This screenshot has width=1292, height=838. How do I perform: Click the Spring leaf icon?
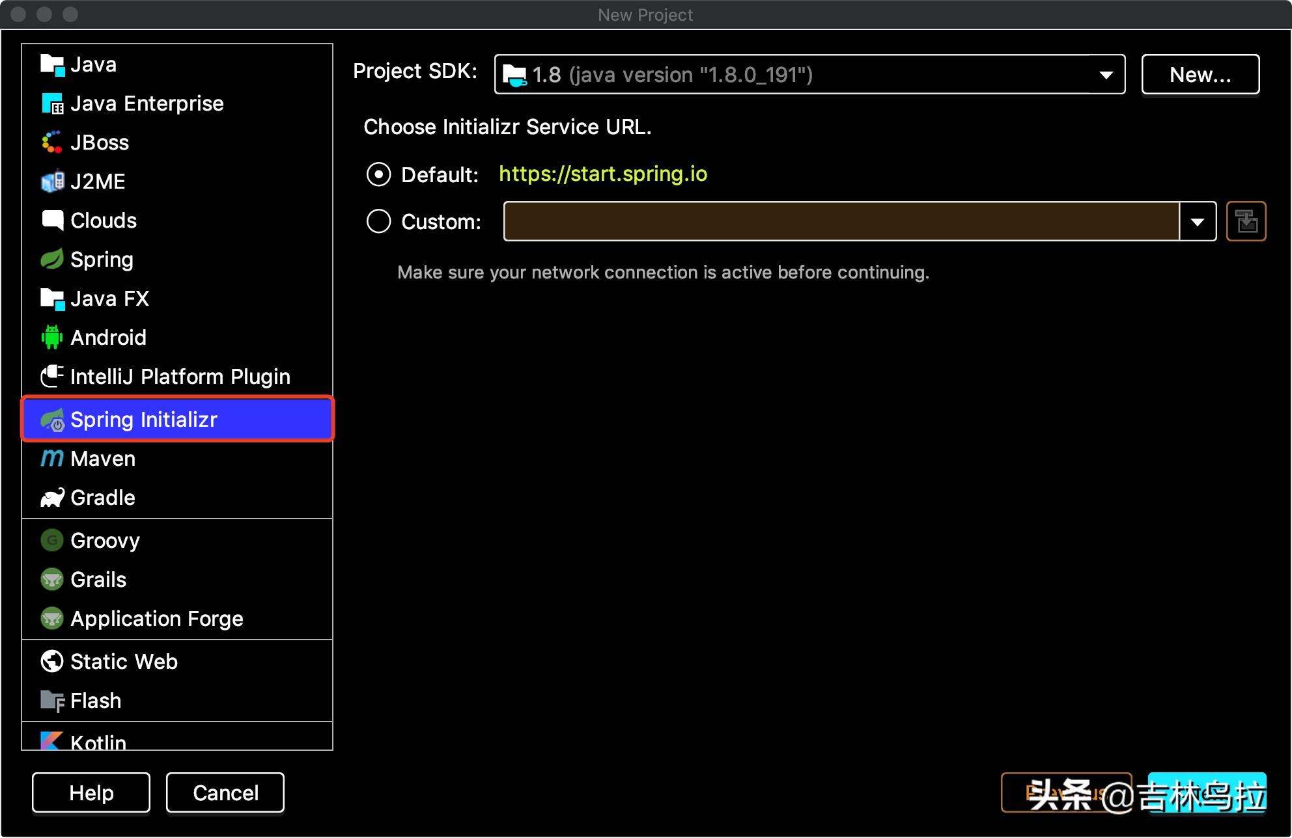[51, 259]
